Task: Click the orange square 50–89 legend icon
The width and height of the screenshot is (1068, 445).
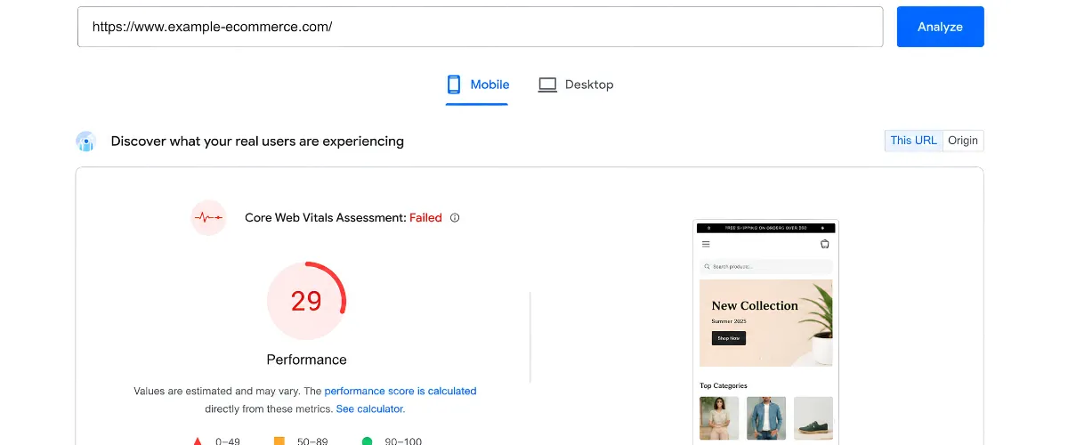Action: 279,441
